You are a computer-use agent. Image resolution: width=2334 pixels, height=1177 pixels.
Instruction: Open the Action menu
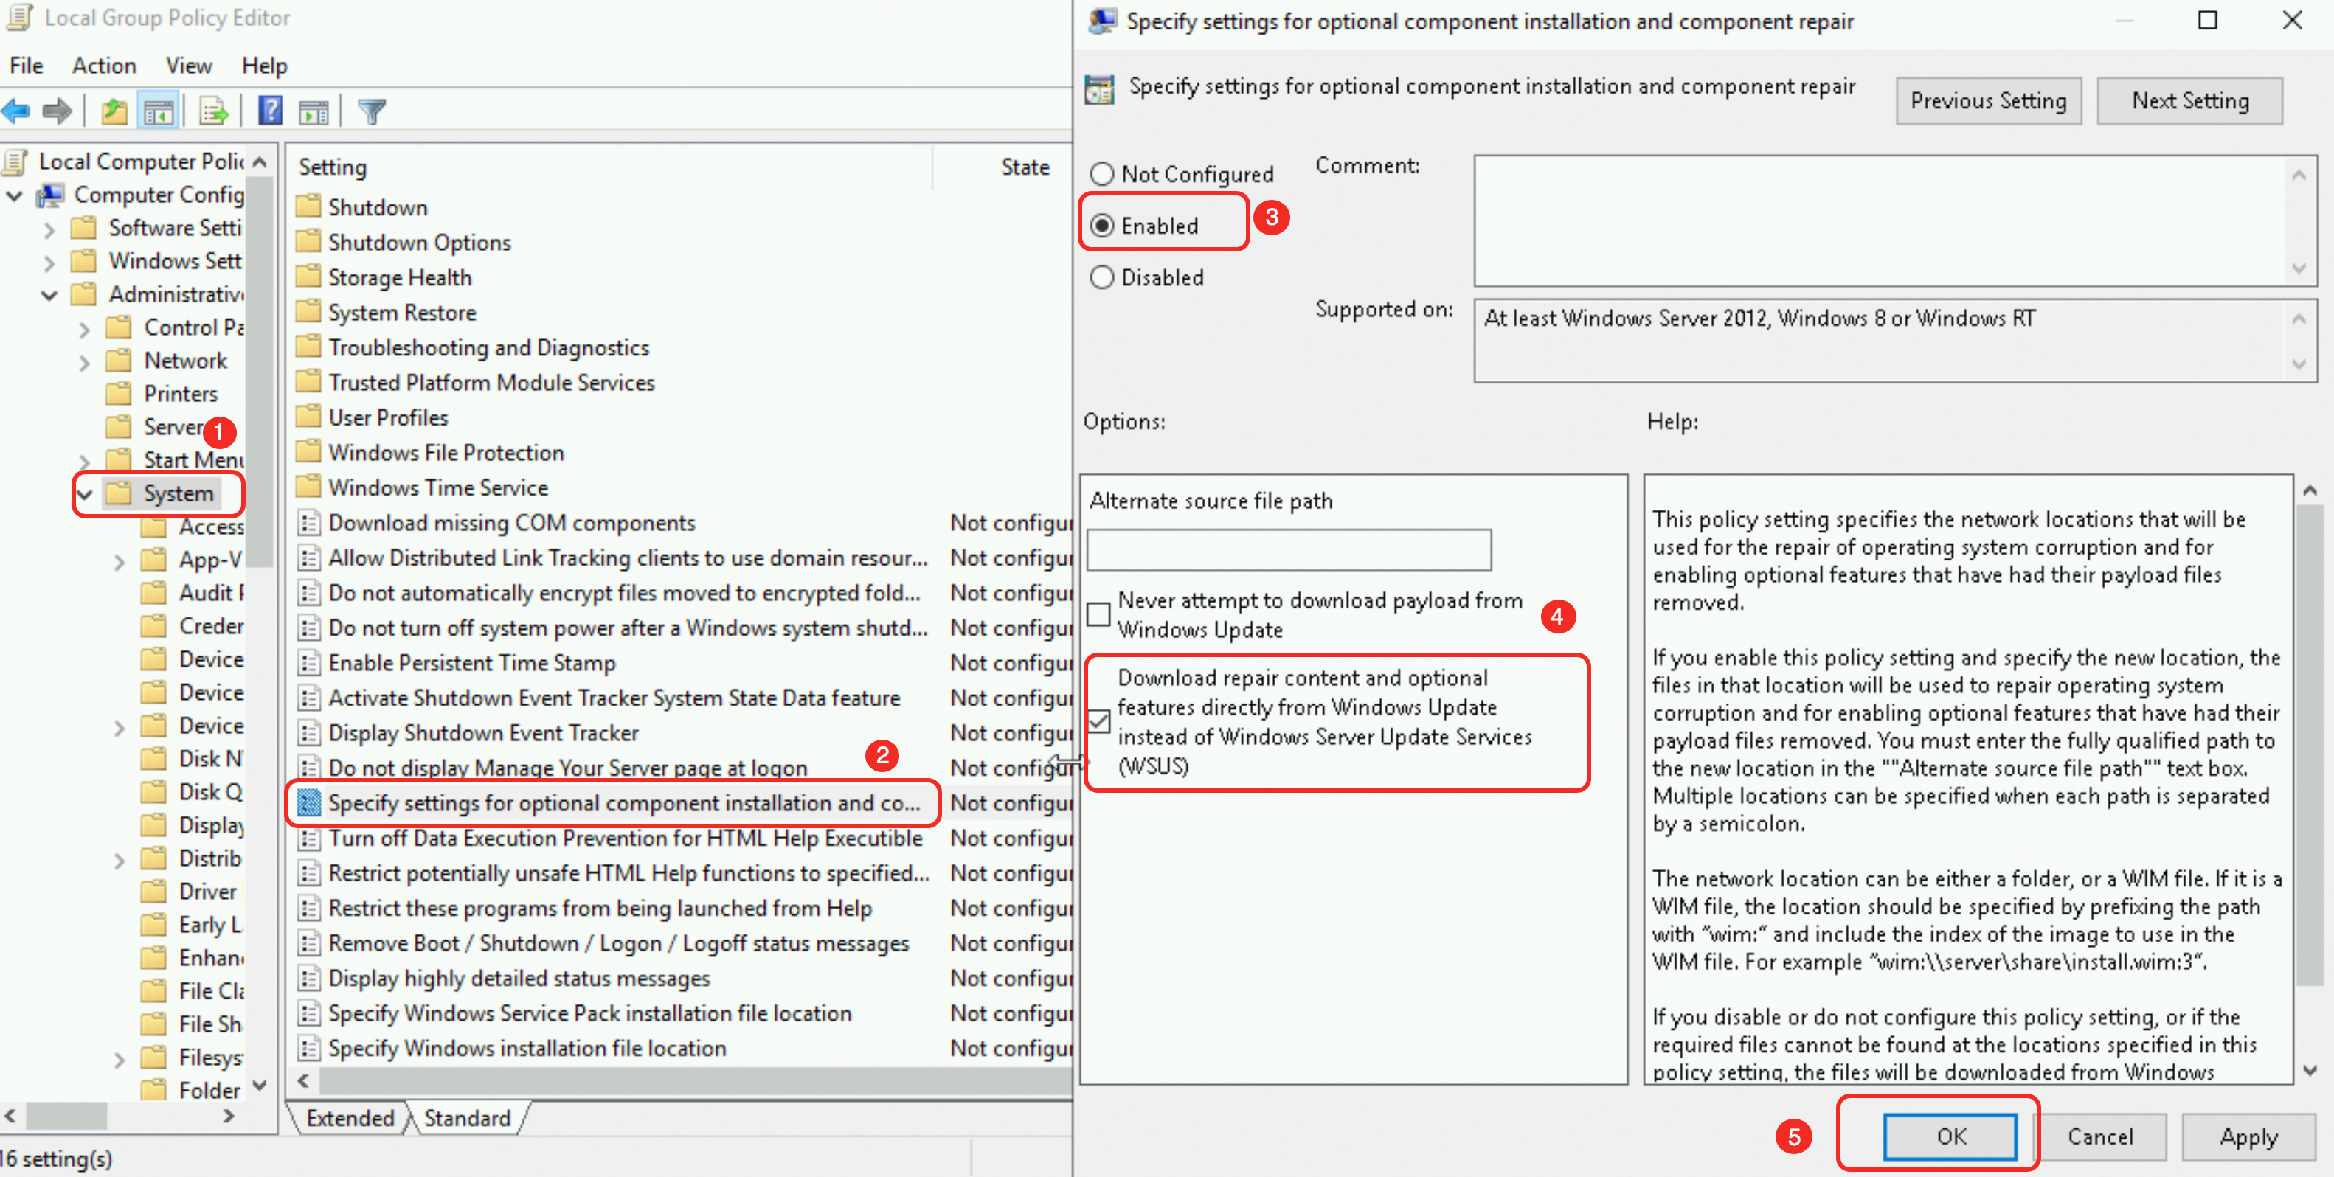[104, 65]
